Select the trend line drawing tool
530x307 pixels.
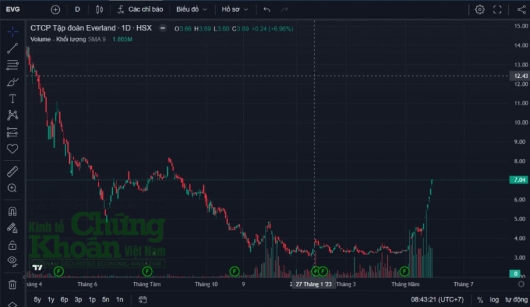coord(12,49)
